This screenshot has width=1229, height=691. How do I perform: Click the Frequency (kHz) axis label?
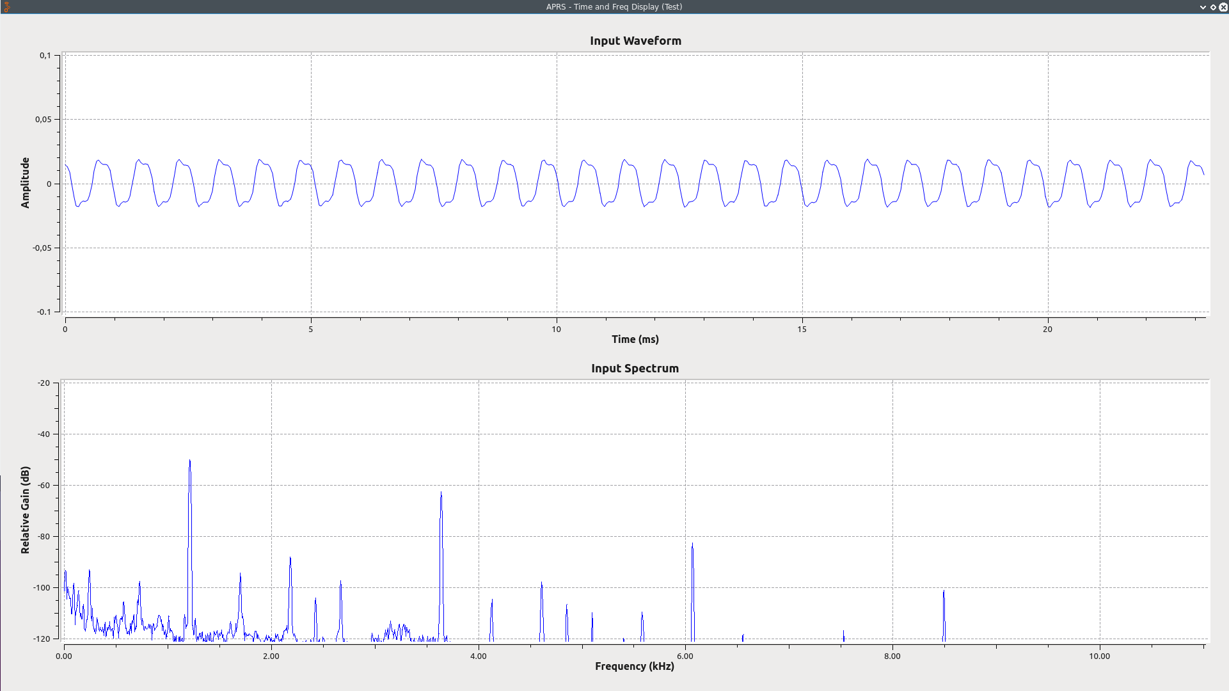click(x=634, y=667)
